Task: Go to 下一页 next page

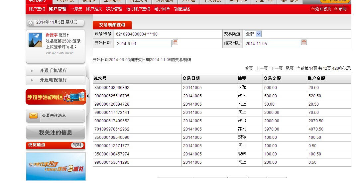Action: click(x=277, y=68)
